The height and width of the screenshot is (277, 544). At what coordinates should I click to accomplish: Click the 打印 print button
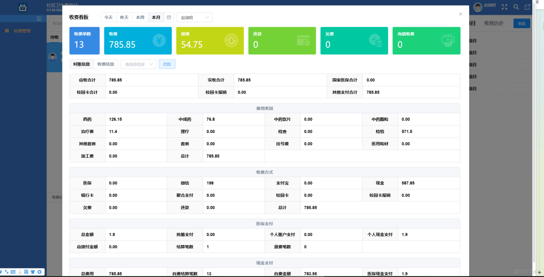(x=167, y=64)
